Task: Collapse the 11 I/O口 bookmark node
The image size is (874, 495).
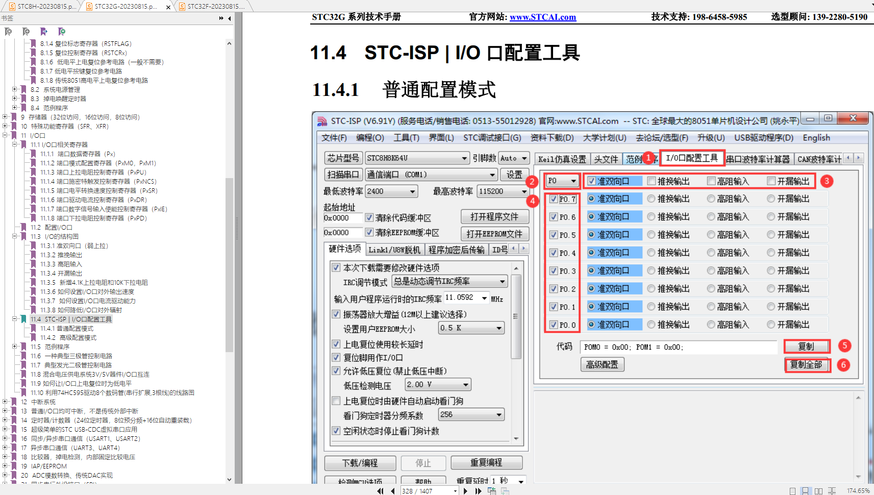Action: tap(5, 136)
